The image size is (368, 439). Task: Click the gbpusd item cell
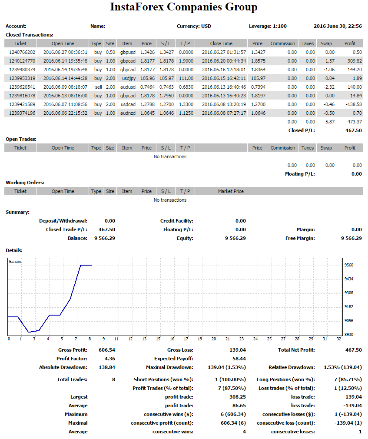(128, 52)
